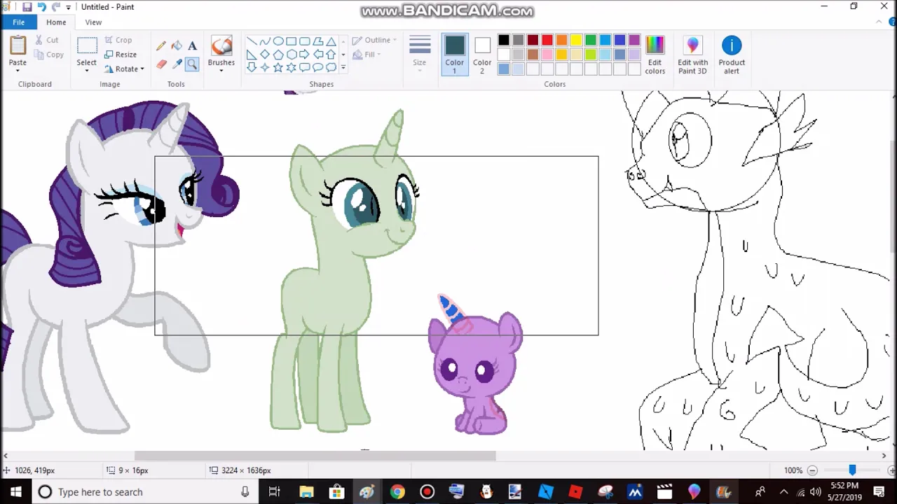Click scroll right arrow of horizontal scrollbar
Viewport: 897px width, 504px height.
pos(884,456)
